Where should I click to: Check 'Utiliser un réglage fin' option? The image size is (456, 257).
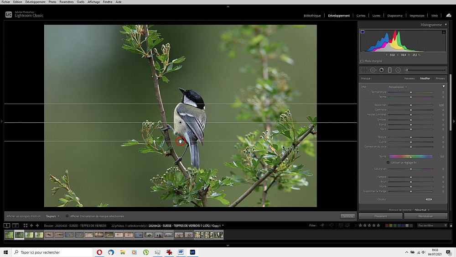(388, 162)
